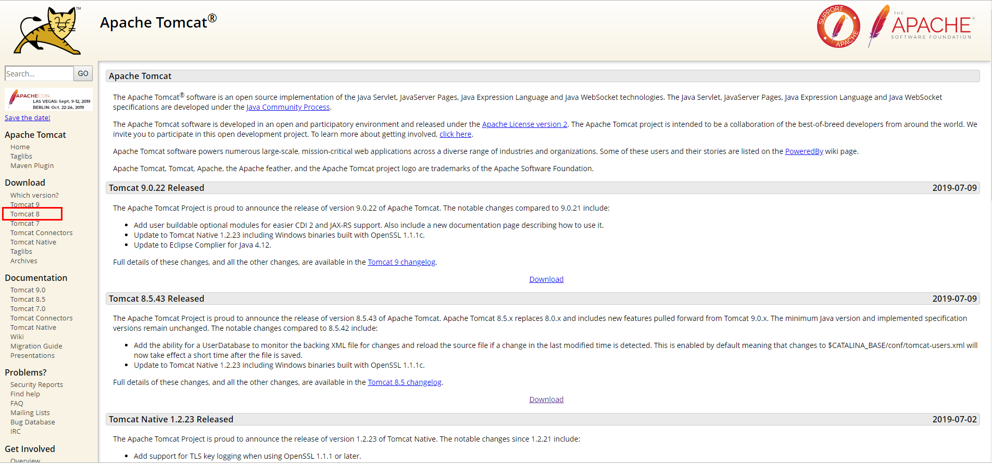Click the GO search button
Image resolution: width=992 pixels, height=465 pixels.
pos(83,73)
